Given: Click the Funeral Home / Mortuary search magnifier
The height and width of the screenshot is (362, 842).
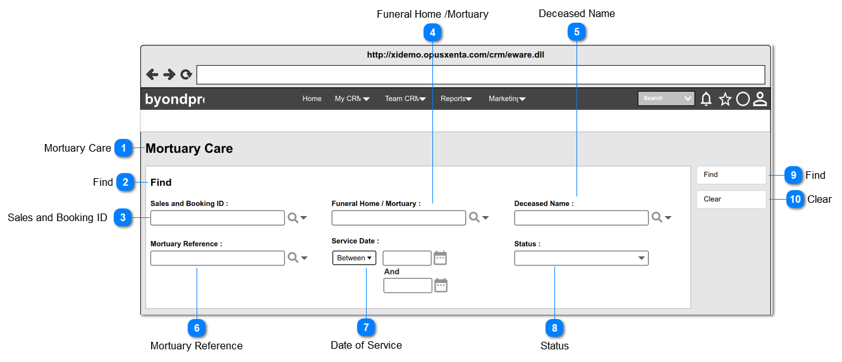Looking at the screenshot, I should pyautogui.click(x=473, y=217).
